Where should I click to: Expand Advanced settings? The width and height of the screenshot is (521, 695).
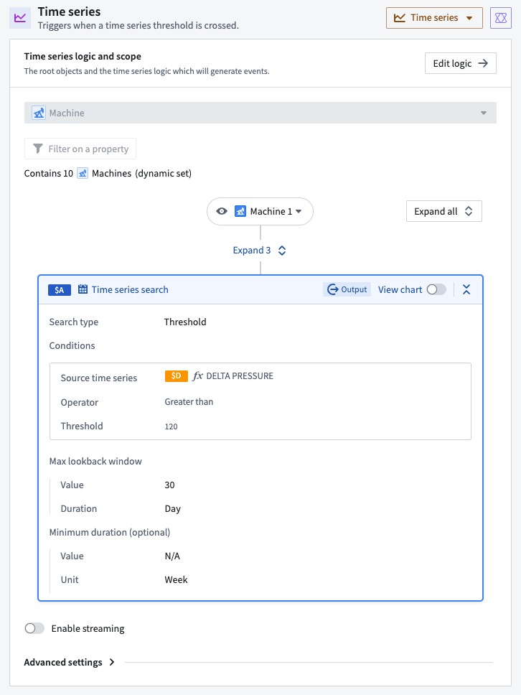(x=70, y=662)
